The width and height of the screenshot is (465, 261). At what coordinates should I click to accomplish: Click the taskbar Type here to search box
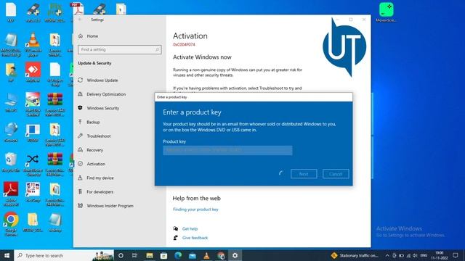click(64, 255)
